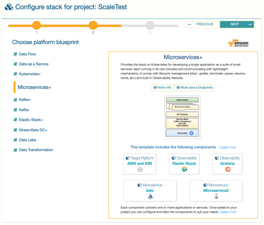Click the book icon beside Data Transformation
The height and width of the screenshot is (225, 264).
[x=15, y=150]
